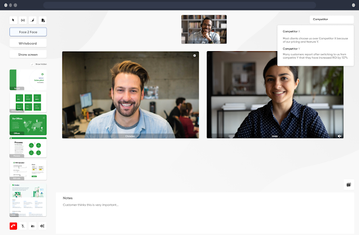The image size is (359, 235).
Task: Click into the Notes text area
Action: pos(205,213)
